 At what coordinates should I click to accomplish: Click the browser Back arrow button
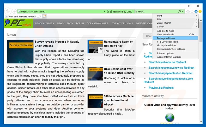8,11
